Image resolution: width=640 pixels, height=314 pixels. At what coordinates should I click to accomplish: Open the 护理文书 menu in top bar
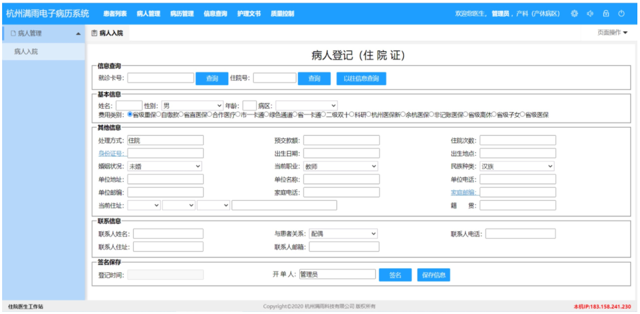pyautogui.click(x=248, y=14)
